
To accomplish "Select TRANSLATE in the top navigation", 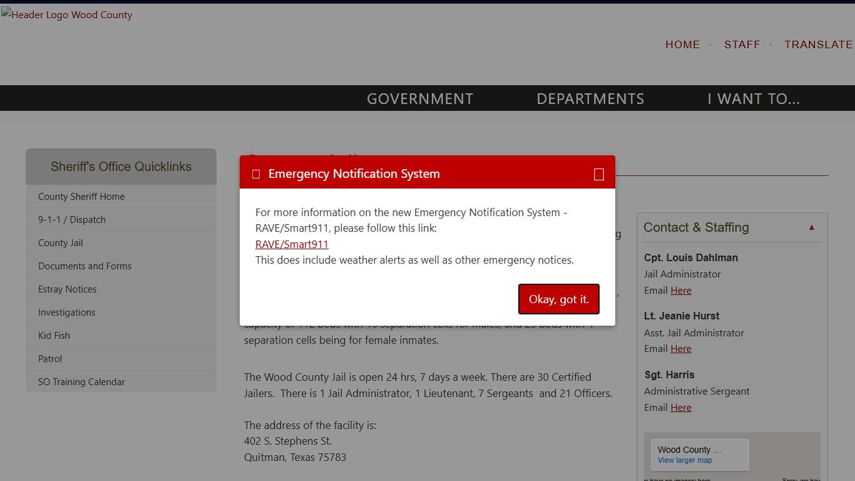I will pos(818,44).
